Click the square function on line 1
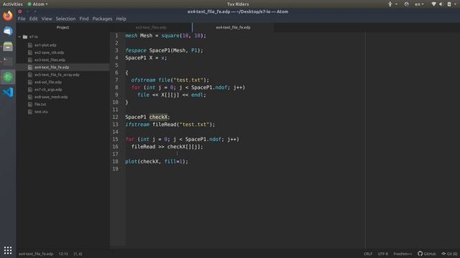The image size is (460, 258). (170, 36)
